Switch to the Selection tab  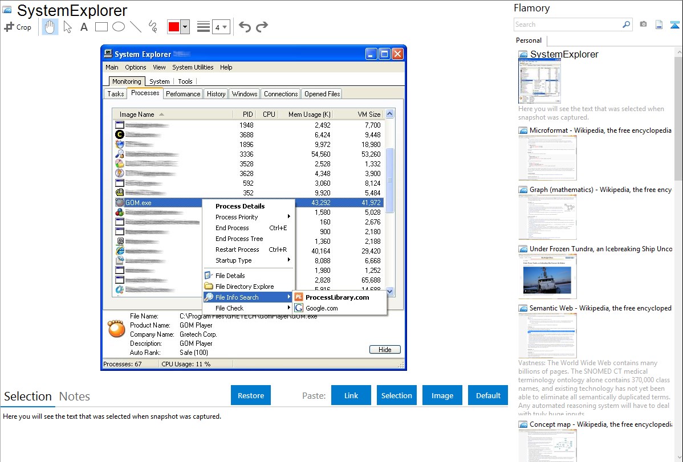[x=28, y=396]
